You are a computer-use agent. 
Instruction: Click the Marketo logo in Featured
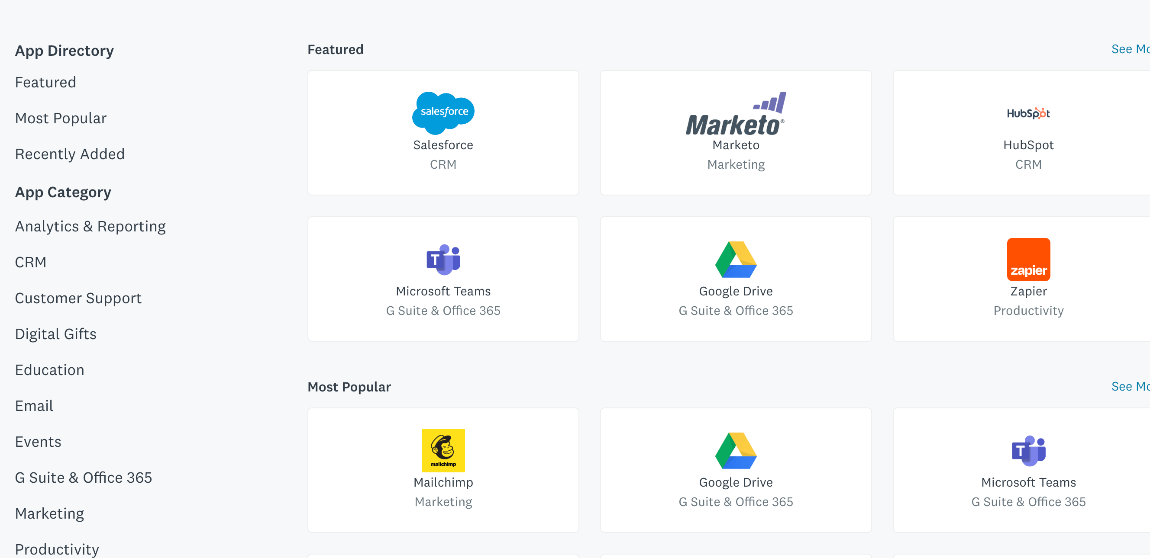click(x=736, y=113)
